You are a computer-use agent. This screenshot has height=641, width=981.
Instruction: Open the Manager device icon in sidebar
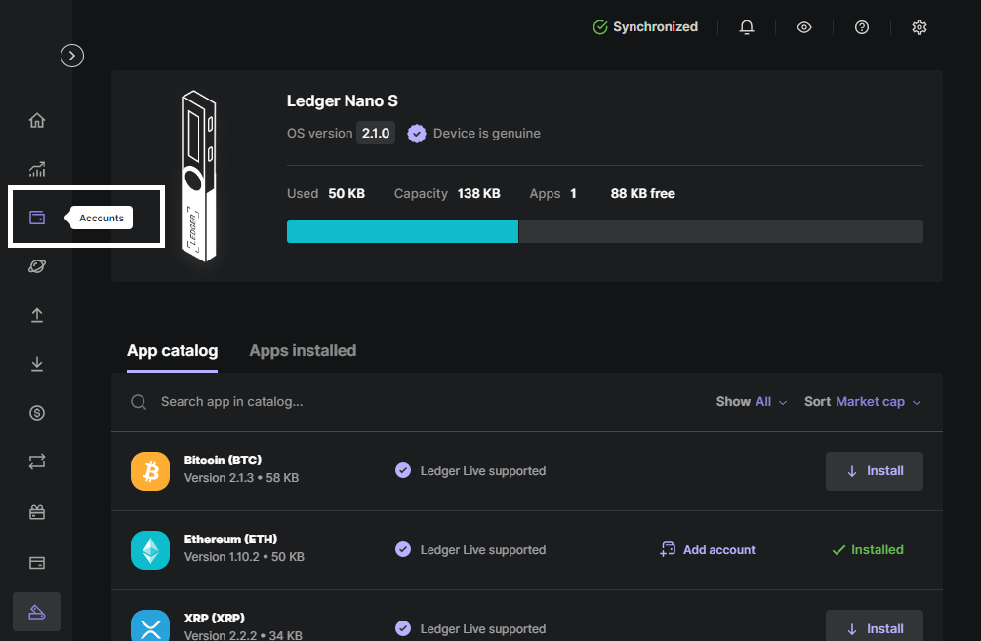pyautogui.click(x=37, y=612)
